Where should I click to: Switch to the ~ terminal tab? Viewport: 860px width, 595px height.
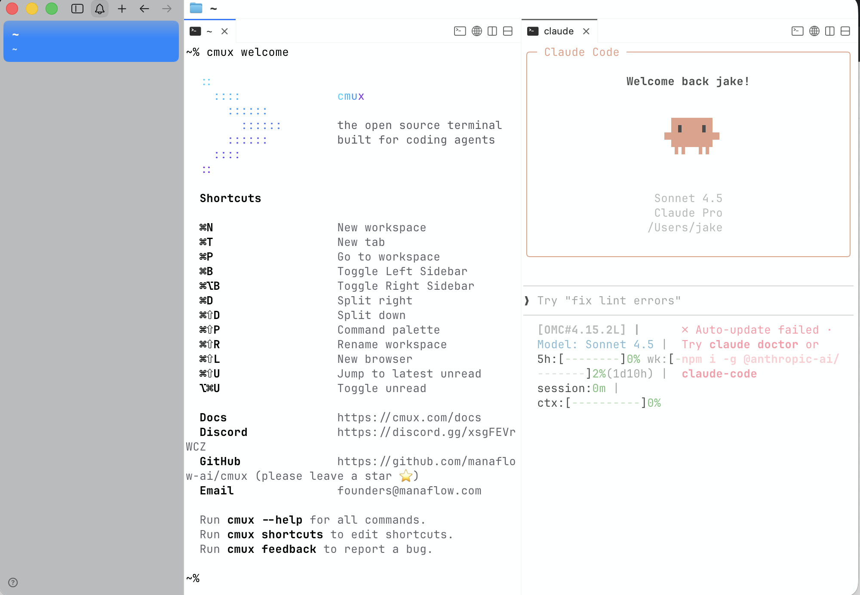click(x=210, y=31)
